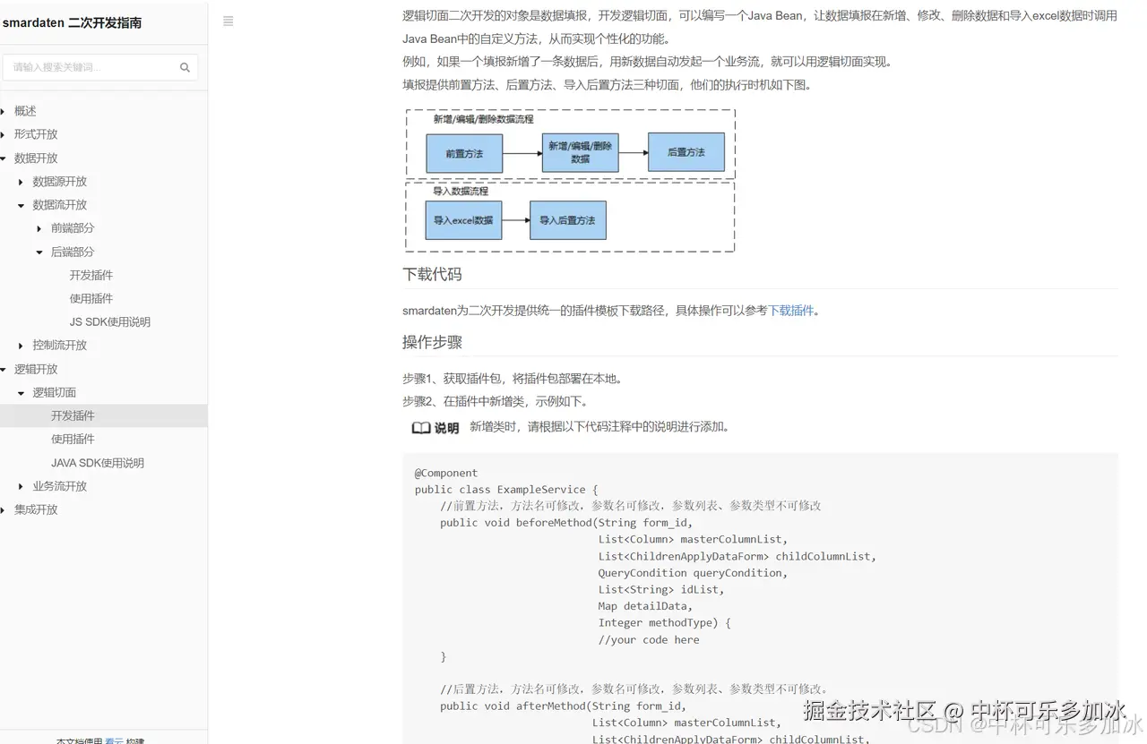The height and width of the screenshot is (744, 1147).
Task: Select 业务流开发 in the sidebar
Action: coord(60,486)
